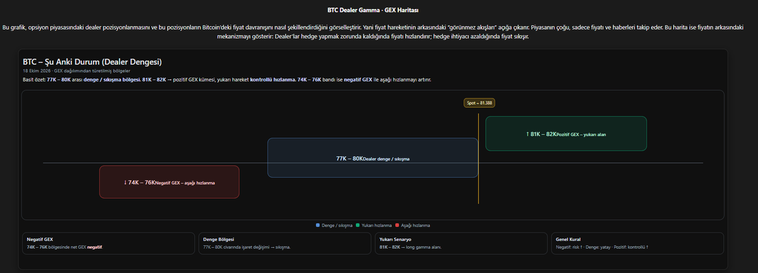Image resolution: width=758 pixels, height=273 pixels.
Task: Click the Basit özet summary line
Action: (227, 79)
